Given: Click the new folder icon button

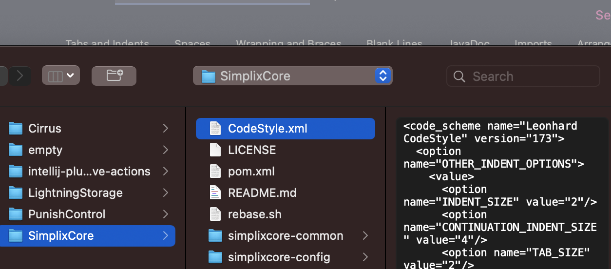Looking at the screenshot, I should tap(114, 76).
